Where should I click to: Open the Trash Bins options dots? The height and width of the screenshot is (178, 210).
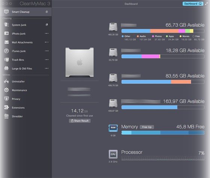tap(46, 60)
